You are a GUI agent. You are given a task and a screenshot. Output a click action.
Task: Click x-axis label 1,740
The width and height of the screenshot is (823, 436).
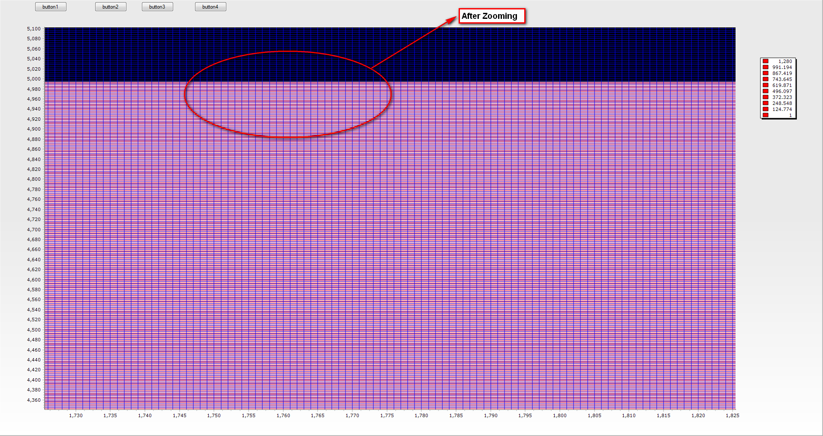[145, 415]
